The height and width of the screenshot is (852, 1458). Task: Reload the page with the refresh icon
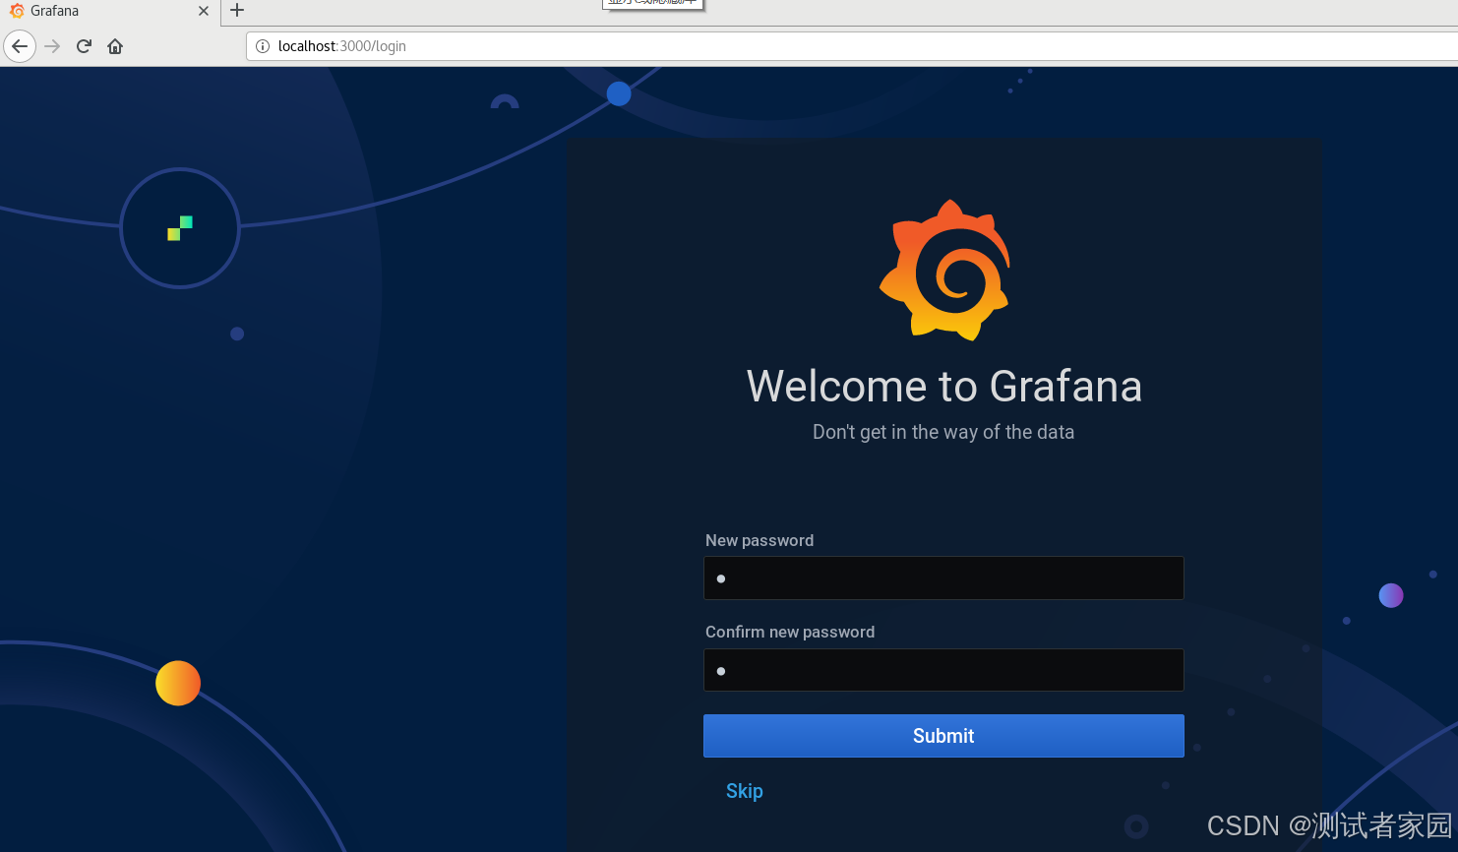84,46
